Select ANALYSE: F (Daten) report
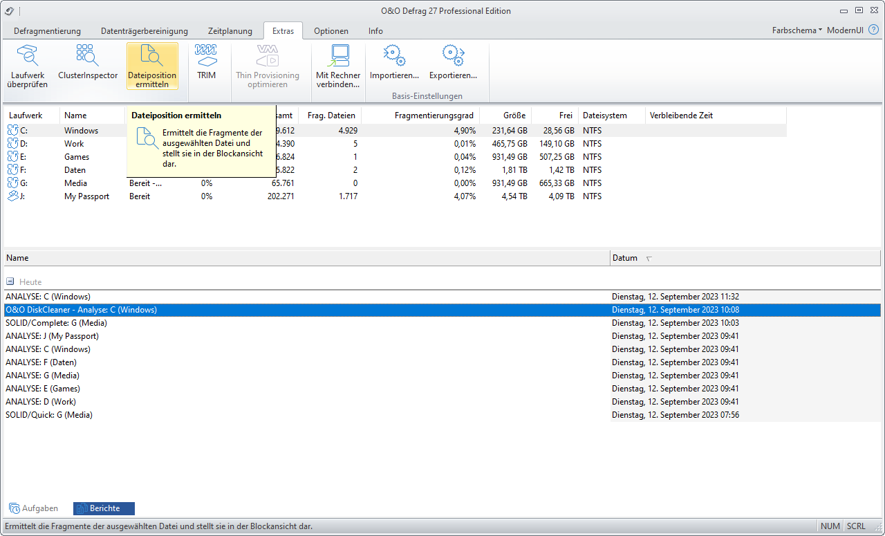Screen dimensions: 885x536 [442, 362]
